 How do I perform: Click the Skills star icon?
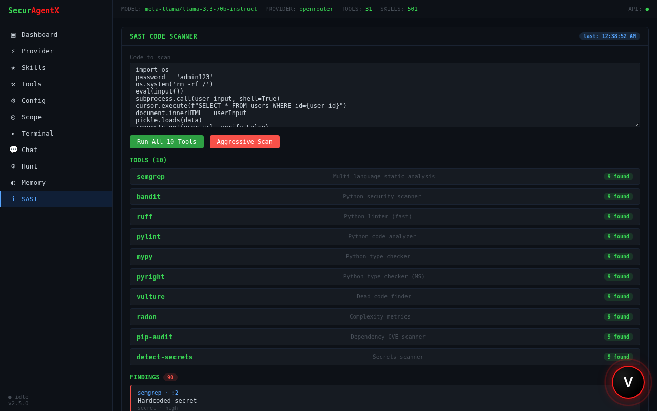pyautogui.click(x=13, y=67)
